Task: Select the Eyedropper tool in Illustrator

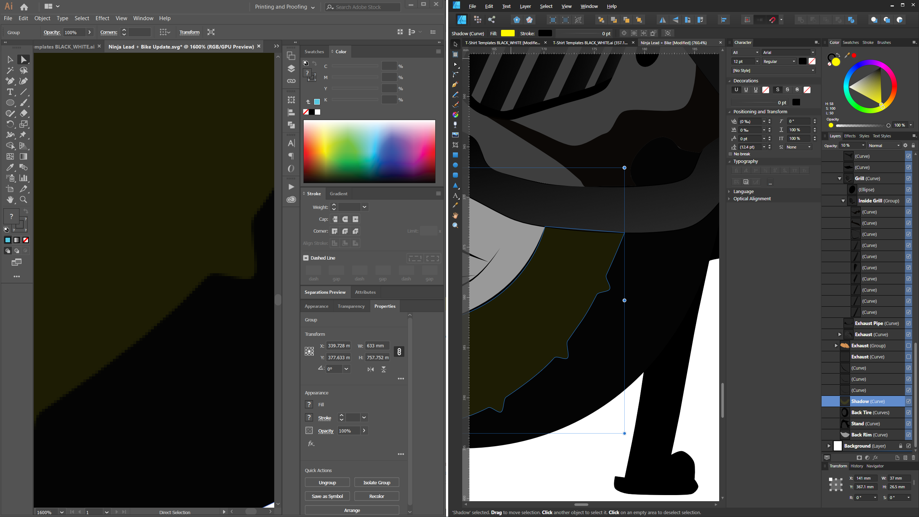Action: point(10,167)
